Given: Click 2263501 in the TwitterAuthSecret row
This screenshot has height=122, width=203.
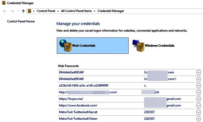Looking at the screenshot, I should pyautogui.click(x=149, y=112).
